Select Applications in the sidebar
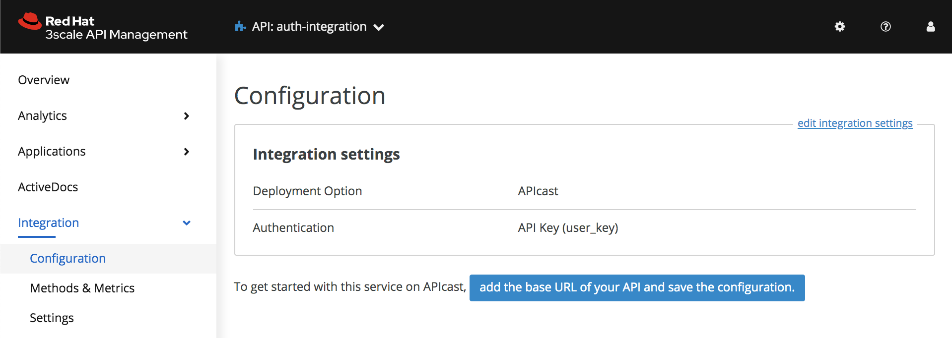 coord(52,152)
